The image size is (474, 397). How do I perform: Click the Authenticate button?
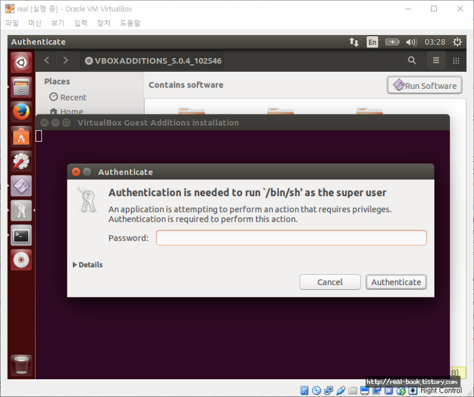pos(396,282)
